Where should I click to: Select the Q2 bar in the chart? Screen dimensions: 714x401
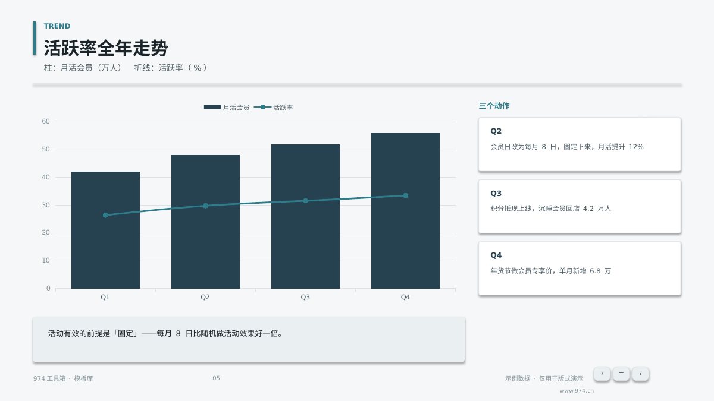point(205,222)
